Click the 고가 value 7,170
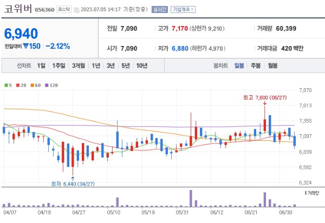 point(180,28)
